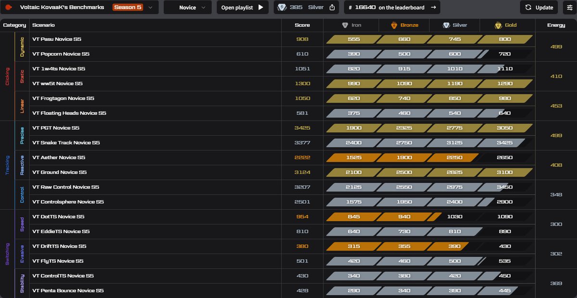The width and height of the screenshot is (577, 298).
Task: Select the VT PGT Novice S5 scenario
Action: pyautogui.click(x=56, y=128)
